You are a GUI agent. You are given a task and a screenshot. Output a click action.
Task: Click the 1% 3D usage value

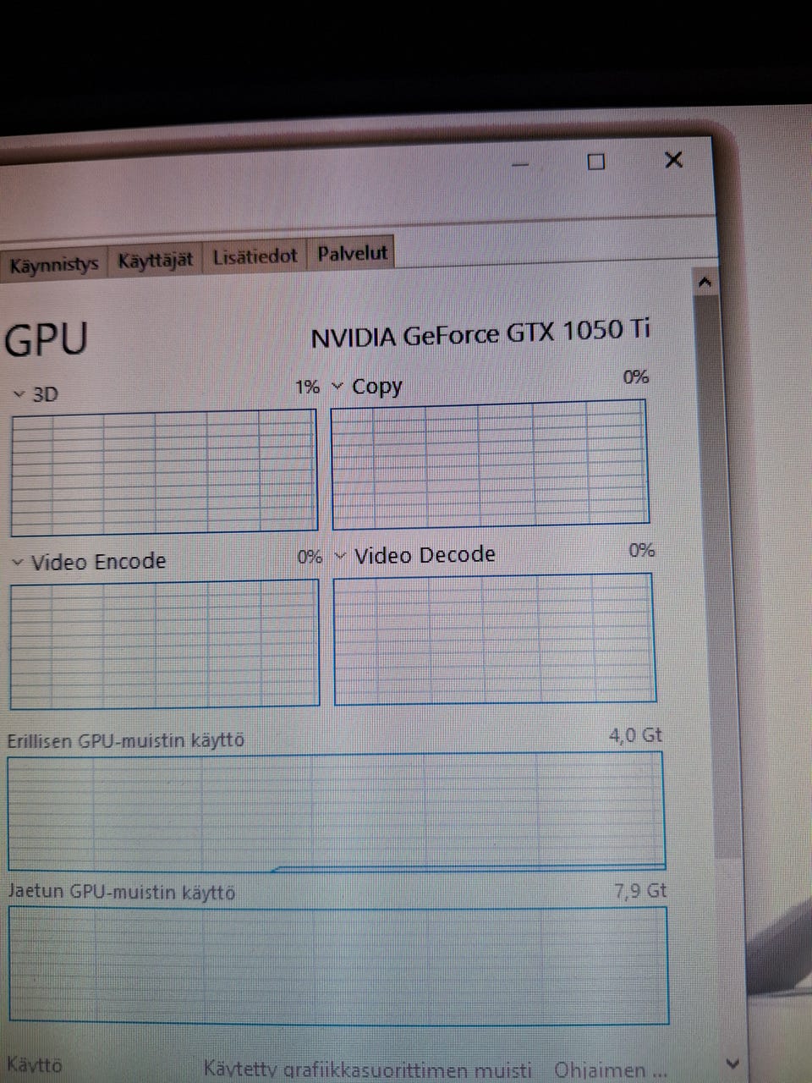pyautogui.click(x=307, y=388)
